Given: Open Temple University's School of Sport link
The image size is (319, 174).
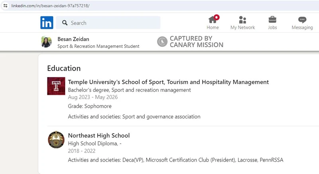Looking at the screenshot, I should coord(168,82).
